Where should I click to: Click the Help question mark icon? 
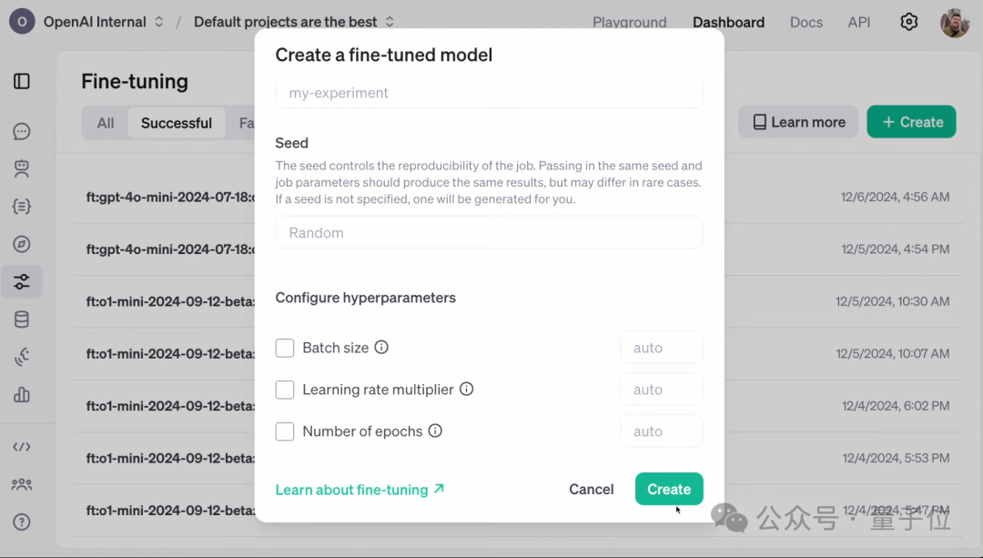pyautogui.click(x=21, y=522)
